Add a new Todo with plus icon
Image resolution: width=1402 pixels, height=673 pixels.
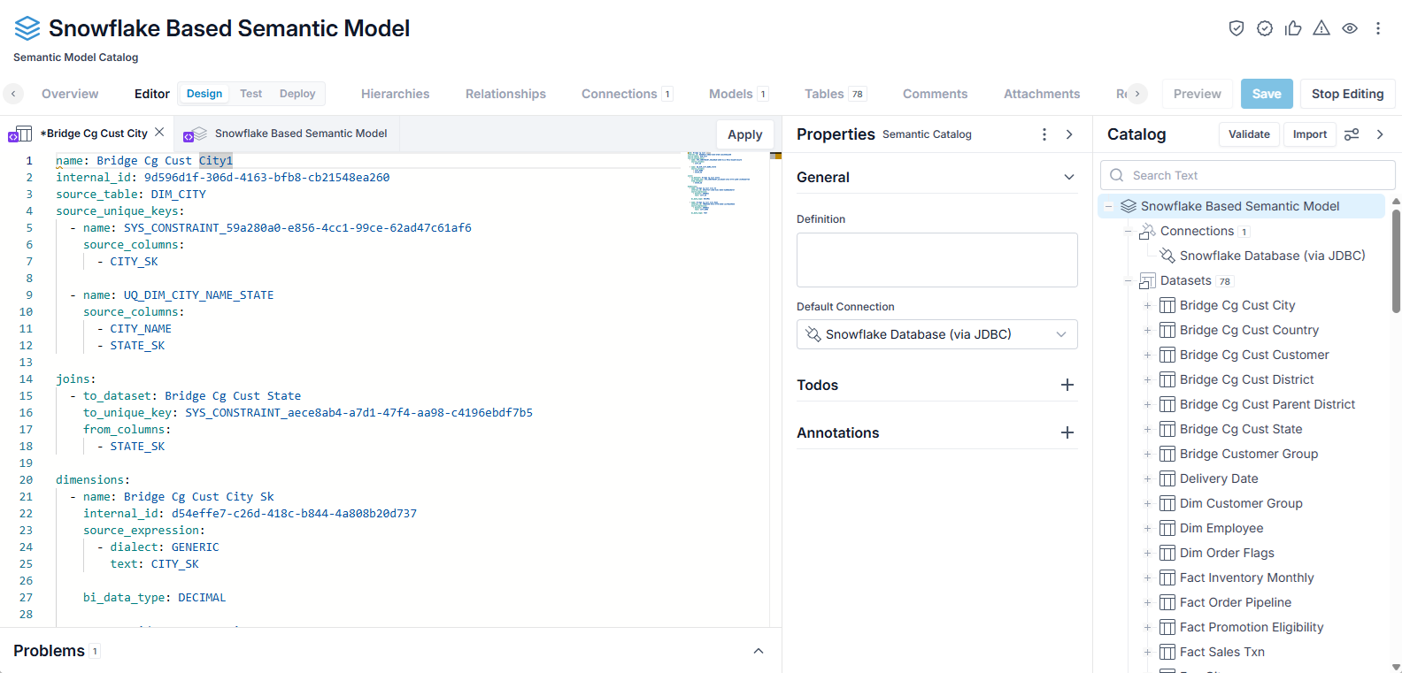coord(1067,385)
